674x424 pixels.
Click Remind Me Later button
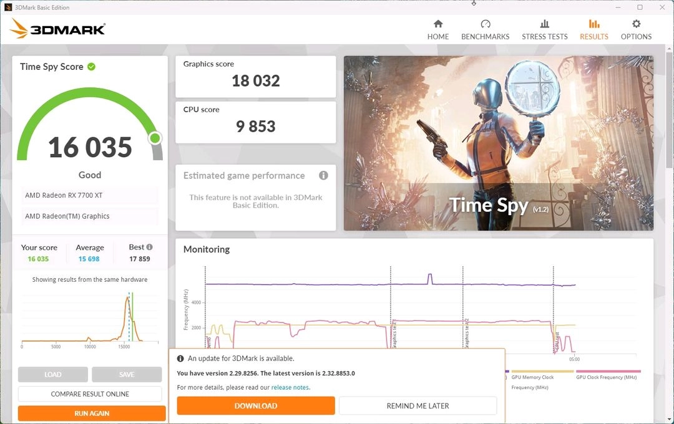418,405
